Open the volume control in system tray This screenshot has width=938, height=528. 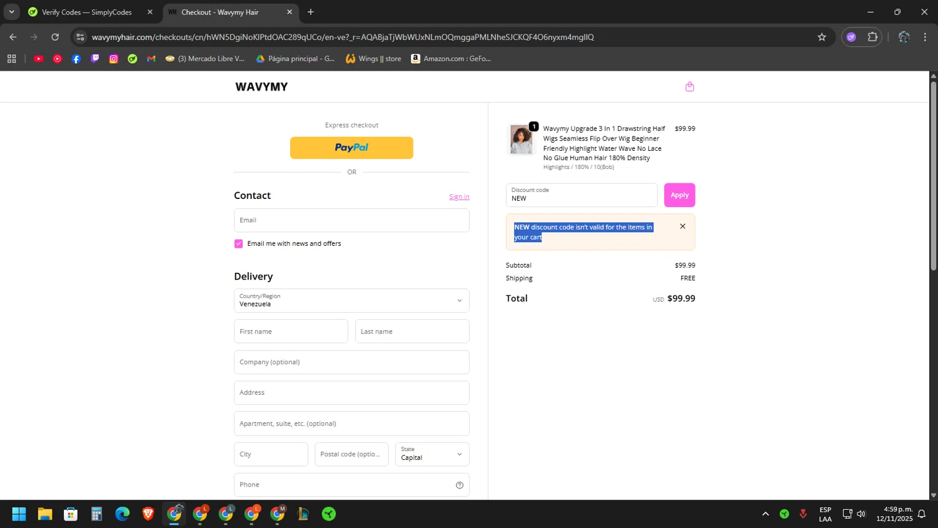tap(861, 514)
